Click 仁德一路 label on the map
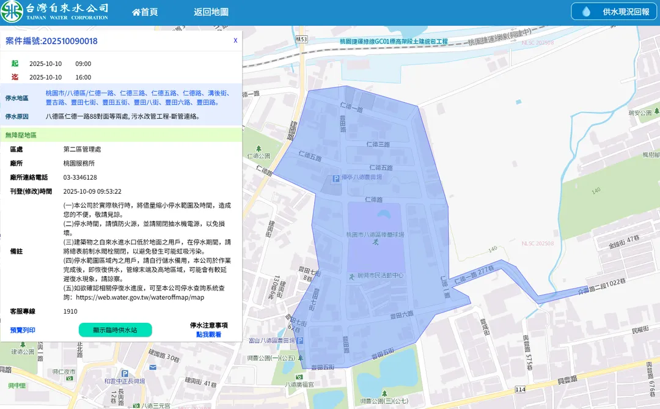This screenshot has height=409, width=660. click(x=351, y=108)
